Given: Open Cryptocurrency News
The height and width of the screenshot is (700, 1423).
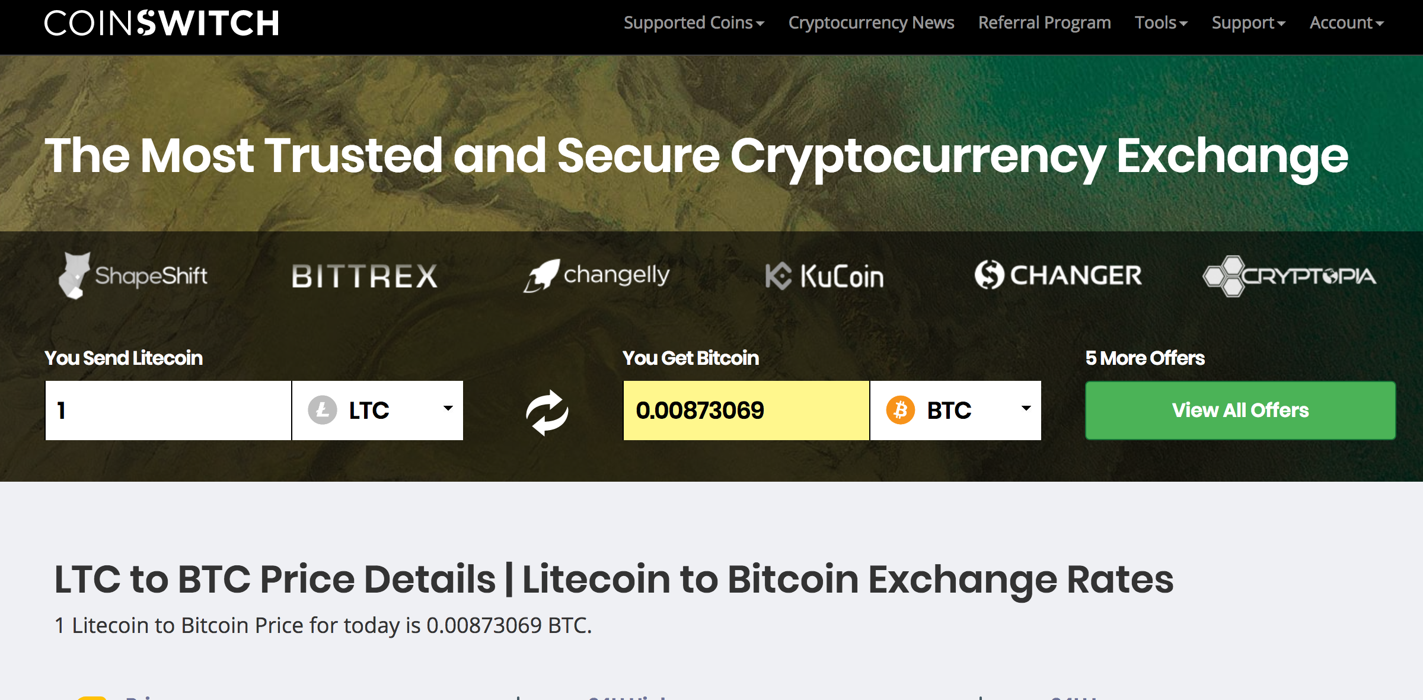Looking at the screenshot, I should click(872, 23).
